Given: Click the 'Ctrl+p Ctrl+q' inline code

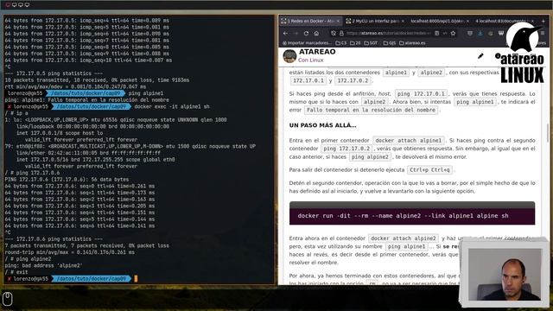Looking at the screenshot, I should coord(429,169).
